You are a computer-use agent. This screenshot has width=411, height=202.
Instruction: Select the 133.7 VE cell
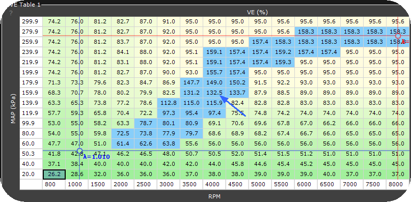coord(237,93)
